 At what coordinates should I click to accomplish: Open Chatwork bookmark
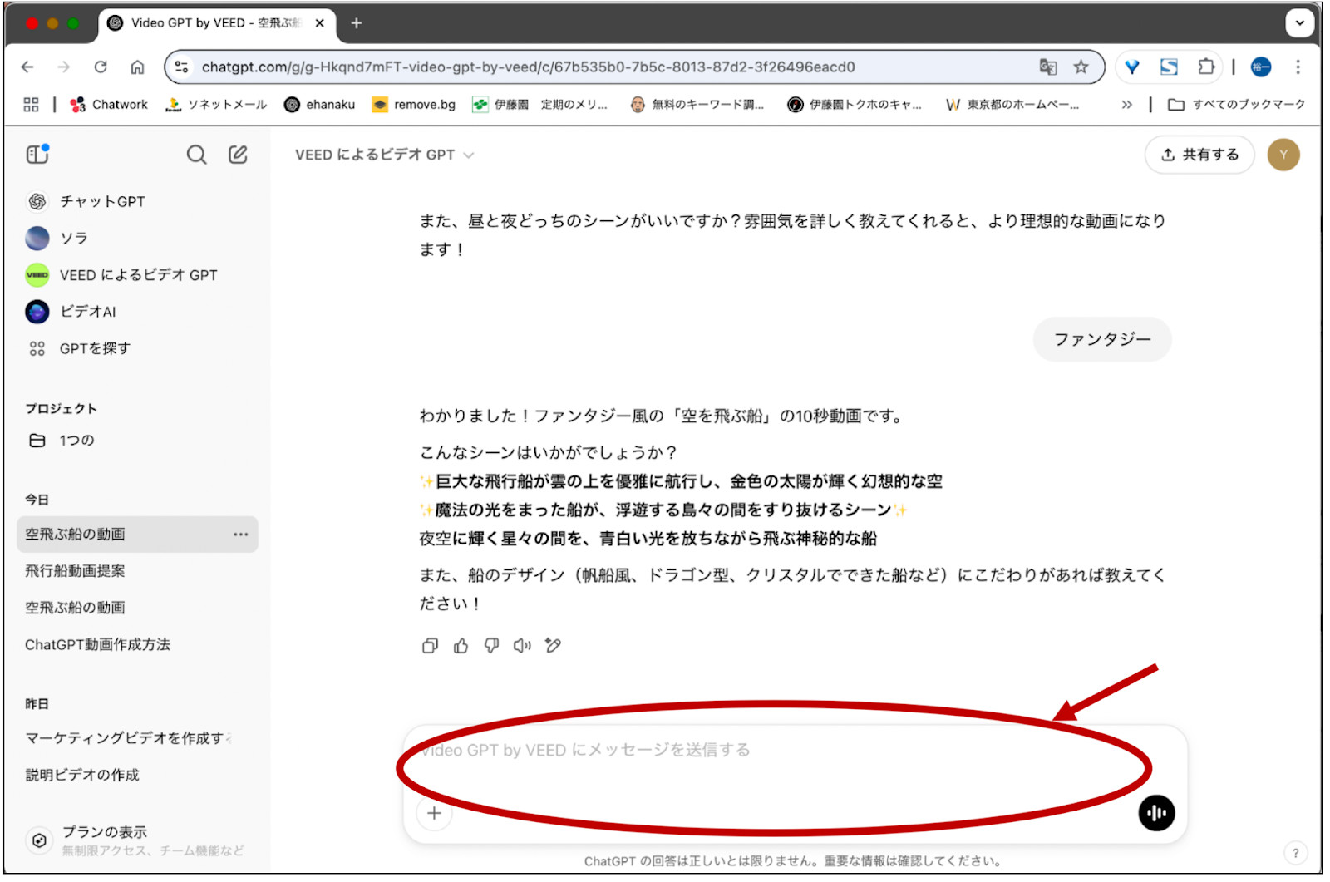(x=109, y=105)
